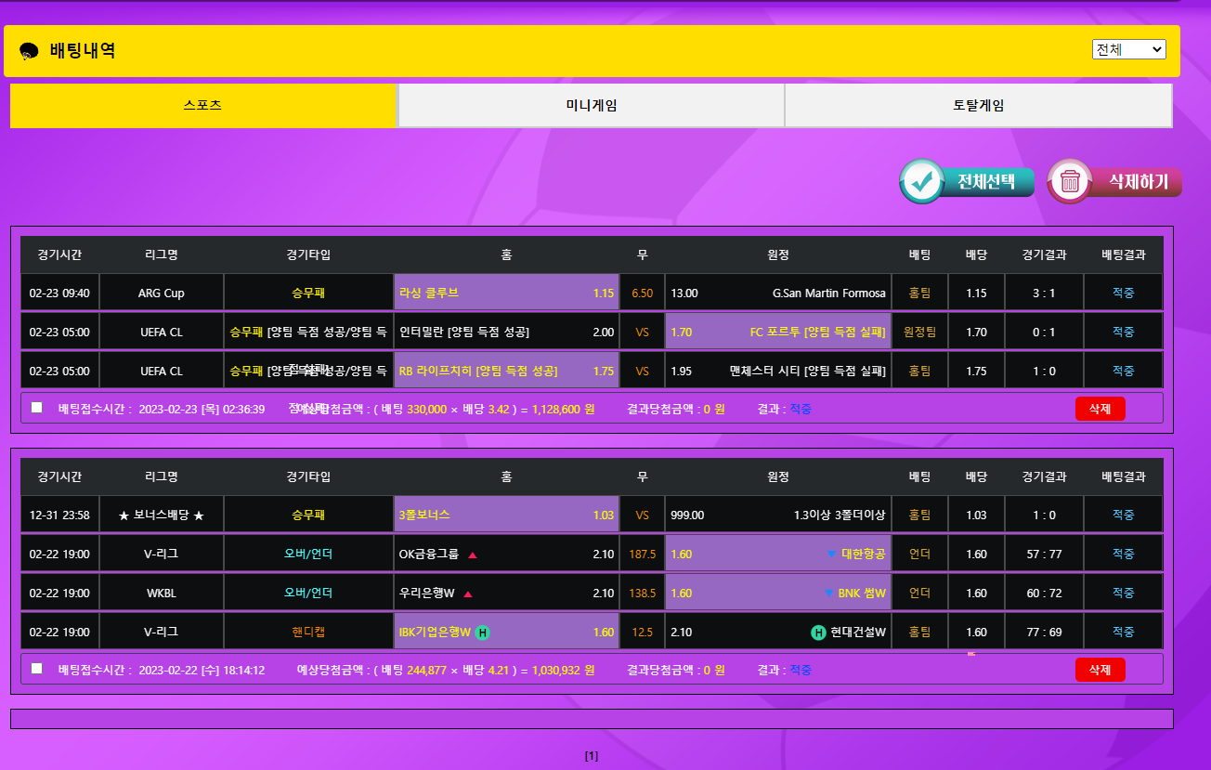
Task: Switch to the 토탈게임 tab
Action: [x=978, y=105]
